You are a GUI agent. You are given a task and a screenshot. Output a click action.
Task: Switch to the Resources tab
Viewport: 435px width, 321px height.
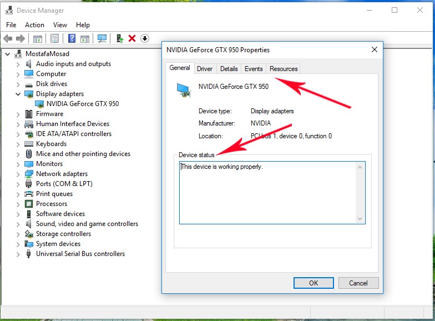284,69
